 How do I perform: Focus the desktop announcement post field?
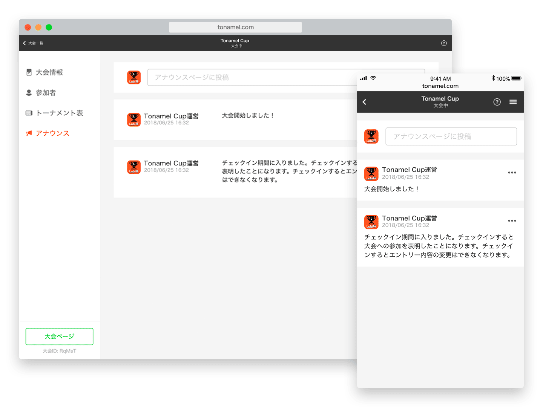pos(249,77)
